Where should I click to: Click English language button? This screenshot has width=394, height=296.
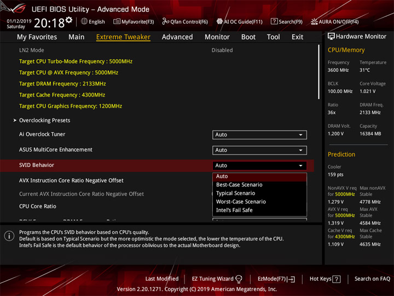coord(93,21)
